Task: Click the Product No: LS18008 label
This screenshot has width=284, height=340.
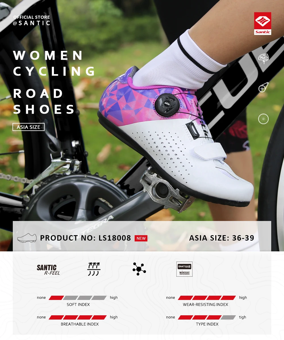Action: [86, 238]
